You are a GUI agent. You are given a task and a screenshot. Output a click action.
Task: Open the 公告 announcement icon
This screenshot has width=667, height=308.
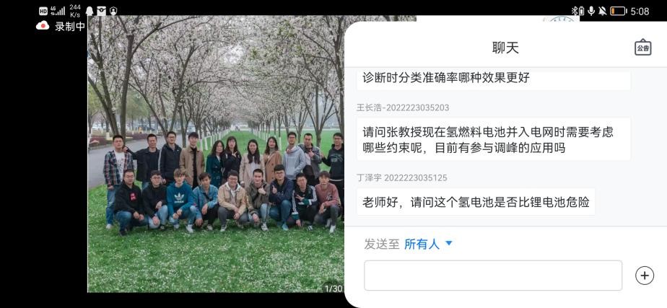pyautogui.click(x=642, y=47)
